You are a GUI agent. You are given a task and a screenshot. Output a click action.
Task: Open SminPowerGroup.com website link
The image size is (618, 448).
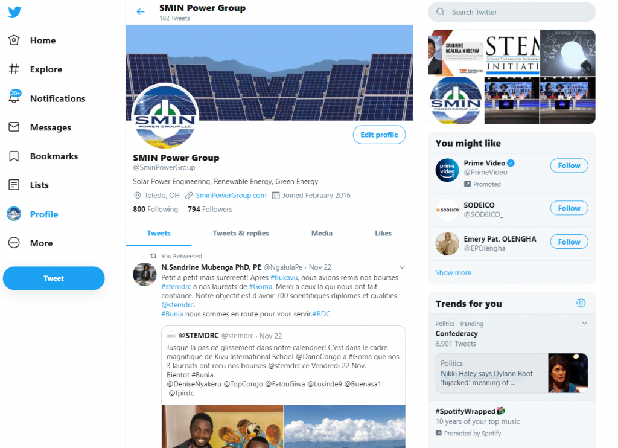tap(231, 196)
